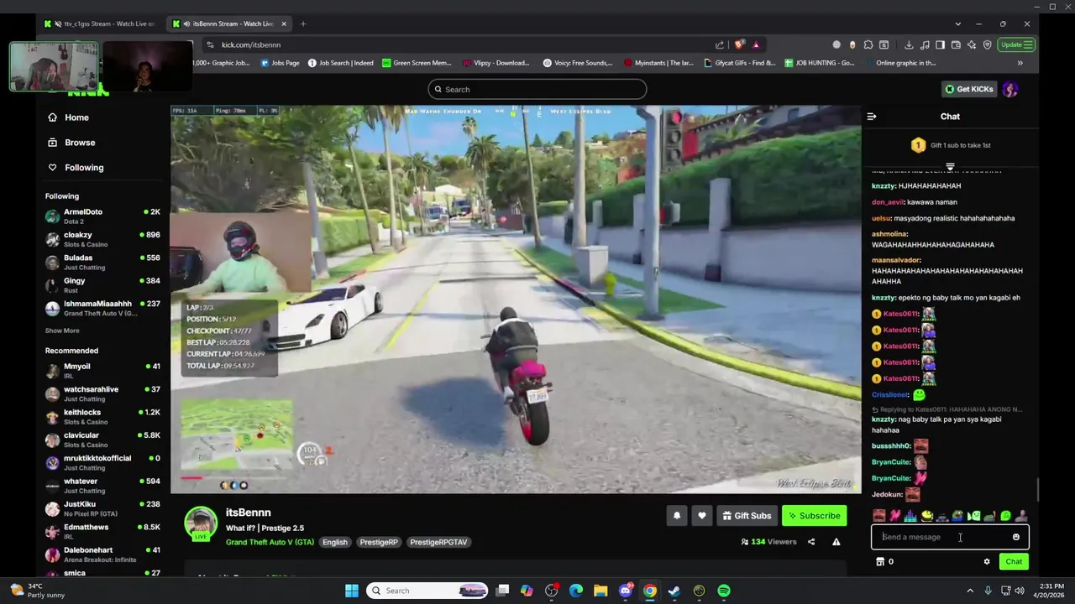Screen dimensions: 1075x604
Task: Click the share page icon in address bar
Action: [720, 44]
